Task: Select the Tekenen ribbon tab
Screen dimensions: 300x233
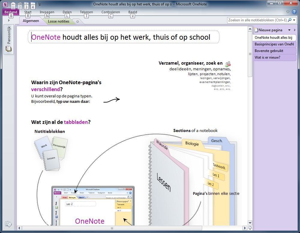Action: [86, 12]
